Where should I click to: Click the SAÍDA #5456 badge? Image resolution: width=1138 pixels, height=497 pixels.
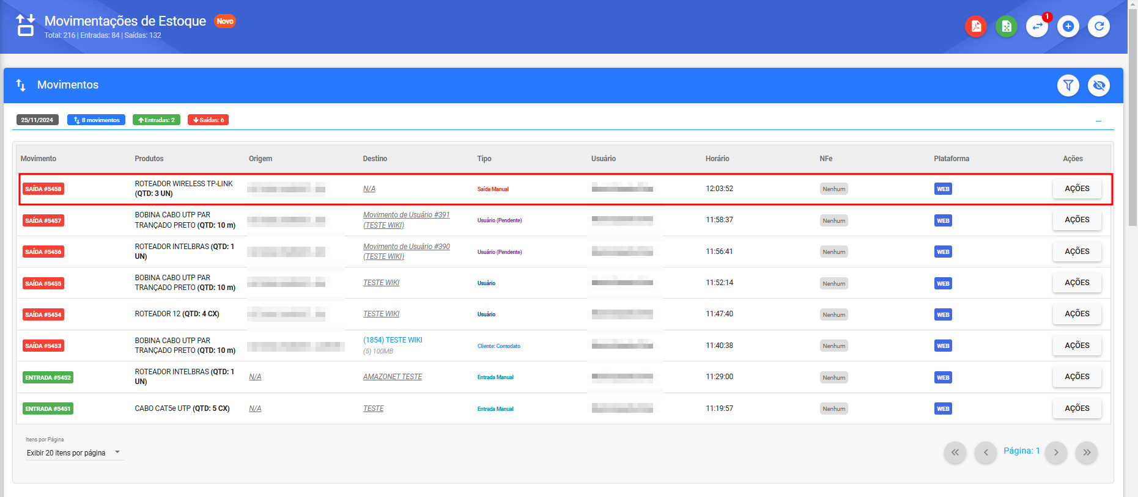tap(43, 252)
